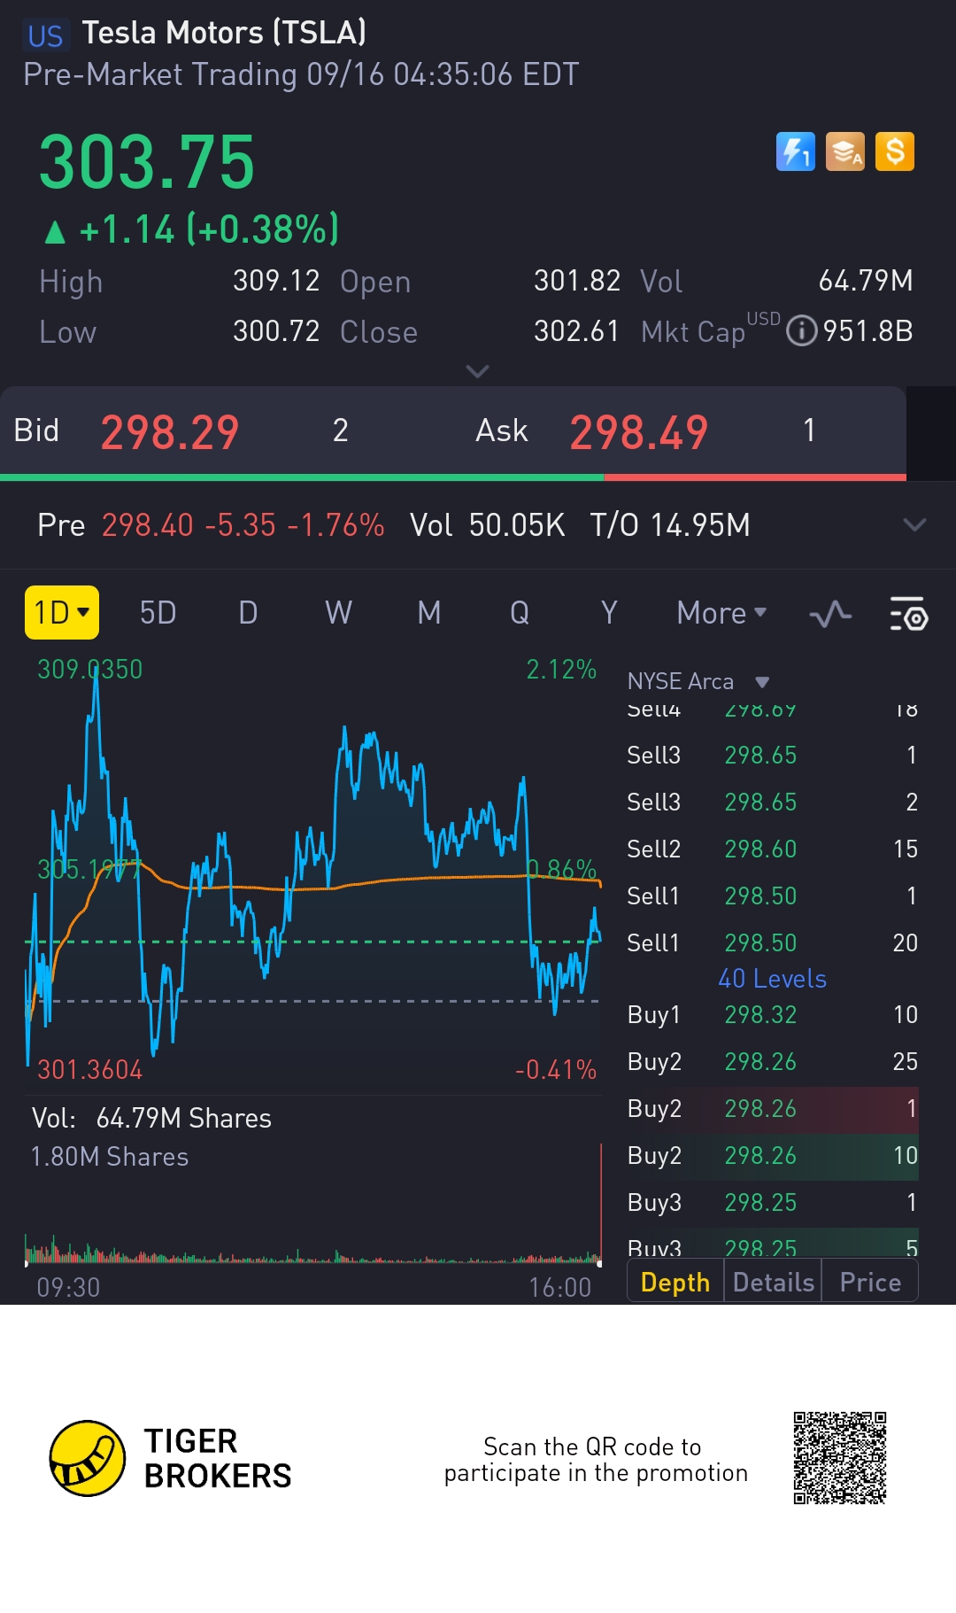Switch chart to W weekly view
Viewport: 956px width, 1613px height.
[338, 613]
